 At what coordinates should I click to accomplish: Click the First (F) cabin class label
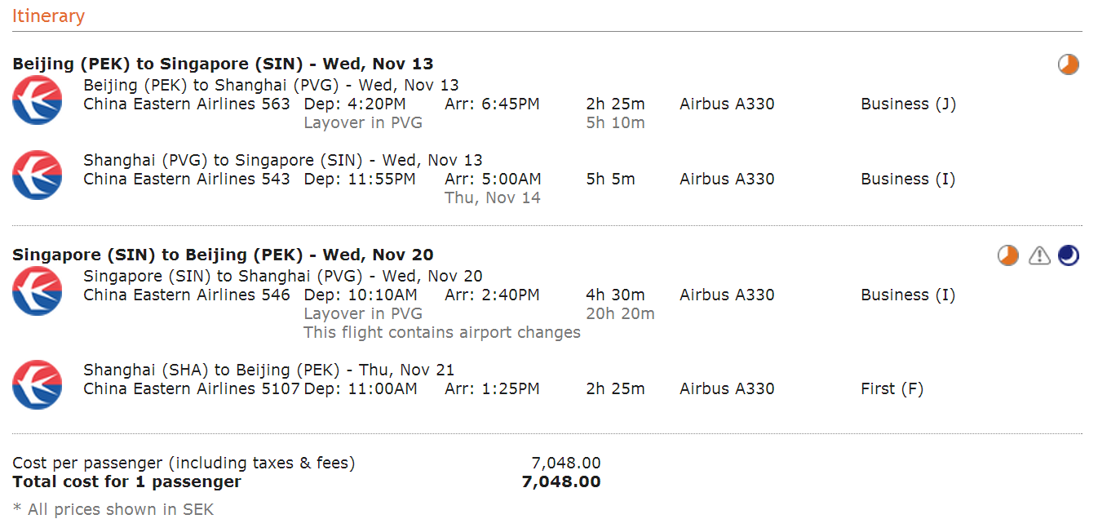(x=892, y=389)
